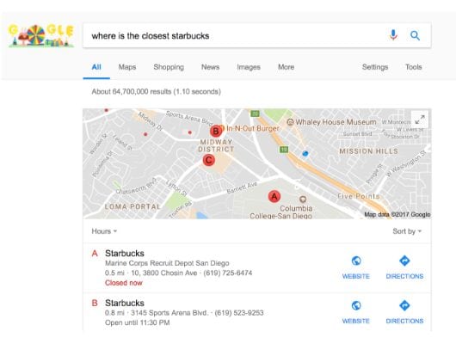Click the Mission Hills map label
456x356 pixels.
369,151
